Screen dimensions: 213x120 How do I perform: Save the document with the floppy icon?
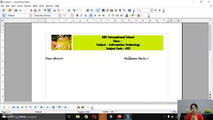coord(16,10)
